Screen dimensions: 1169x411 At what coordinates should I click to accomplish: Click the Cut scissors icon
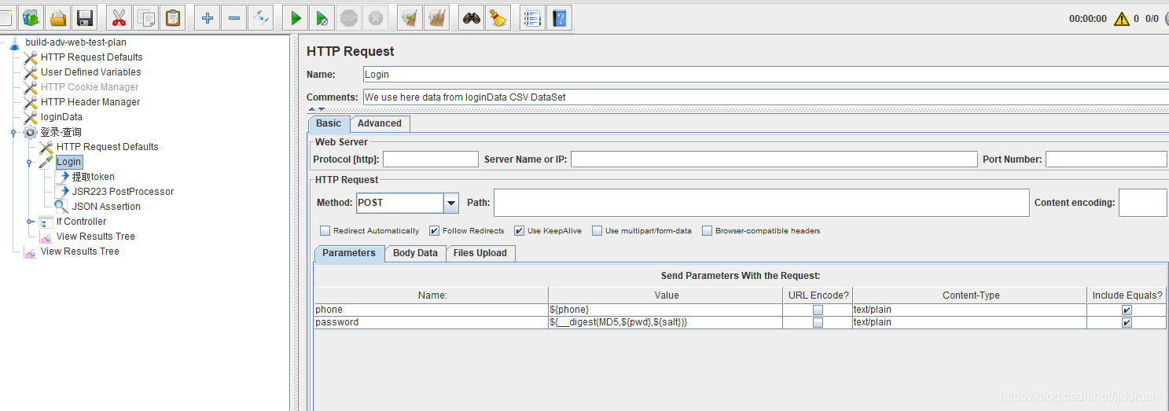[119, 17]
